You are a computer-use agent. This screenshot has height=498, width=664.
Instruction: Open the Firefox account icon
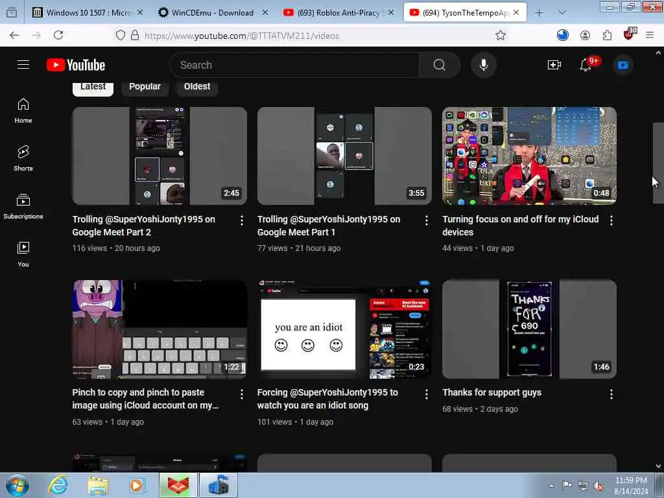click(x=586, y=35)
